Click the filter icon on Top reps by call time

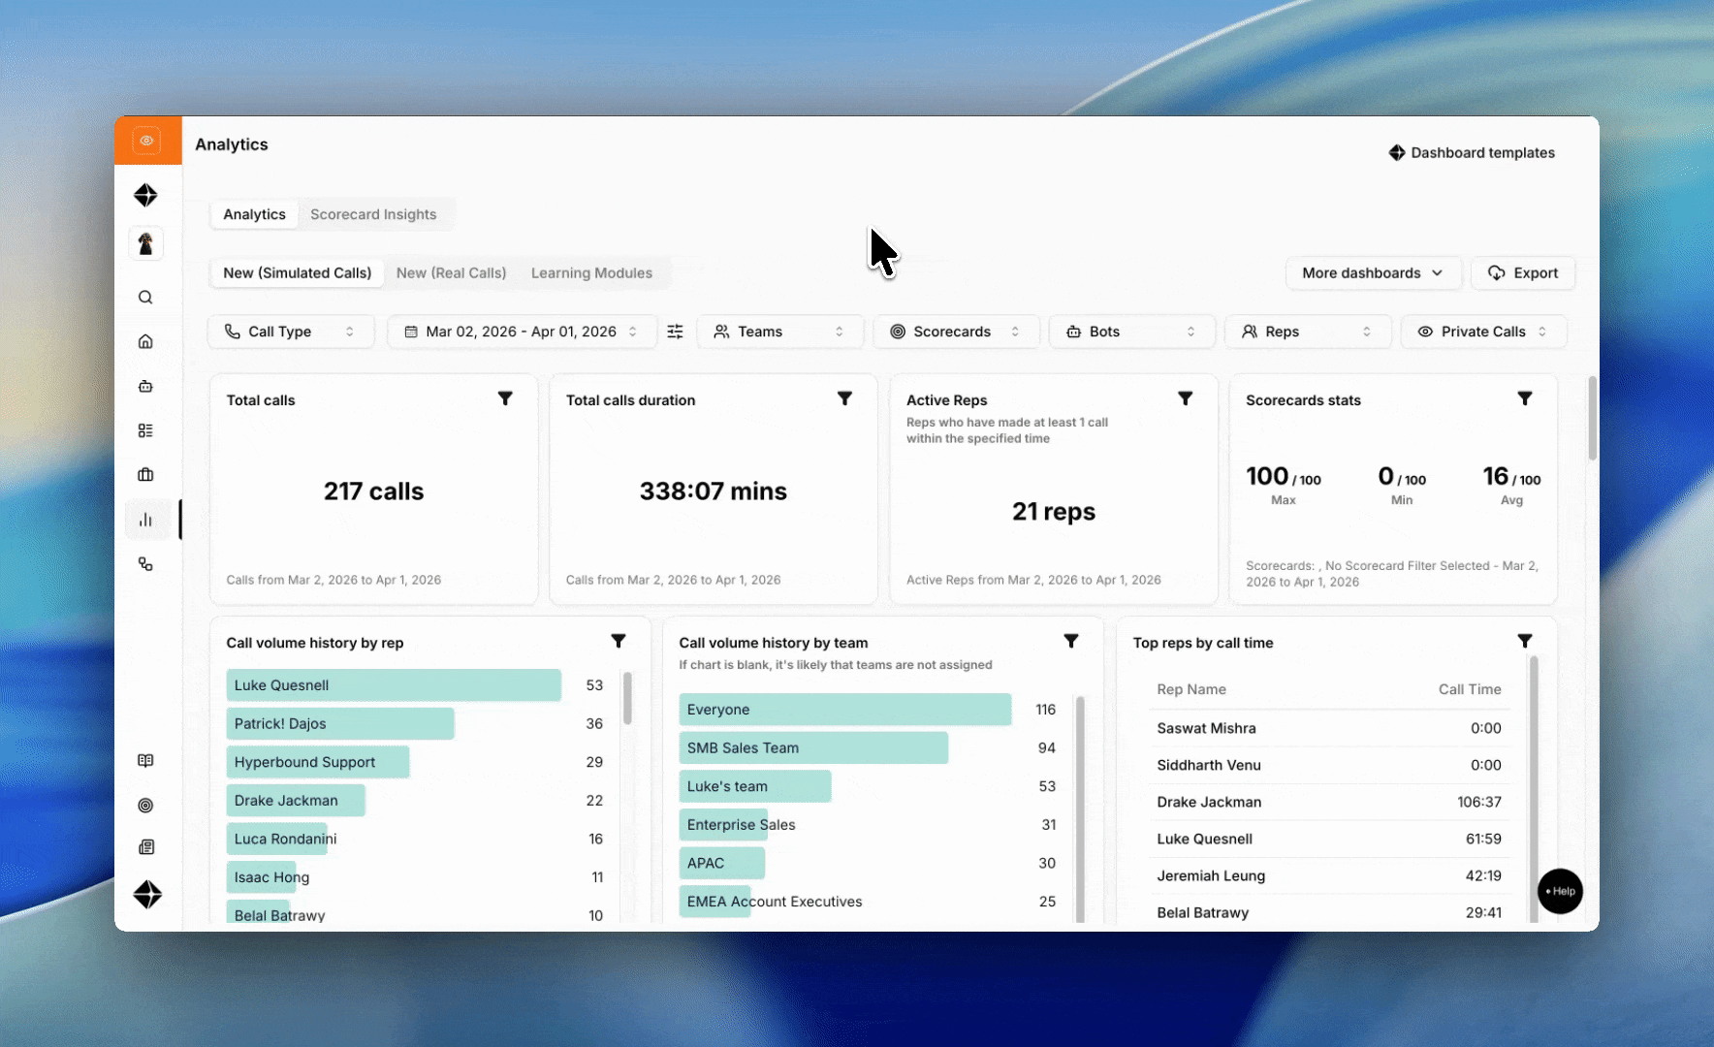1525,641
